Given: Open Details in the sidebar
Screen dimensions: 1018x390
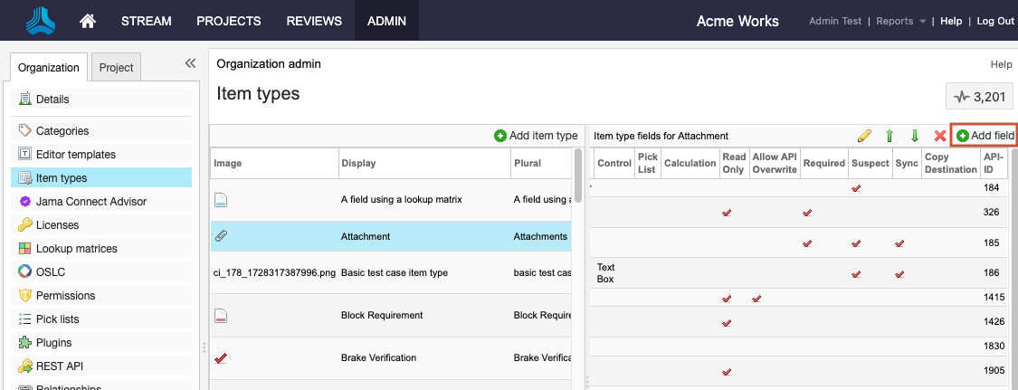Looking at the screenshot, I should 101,100.
